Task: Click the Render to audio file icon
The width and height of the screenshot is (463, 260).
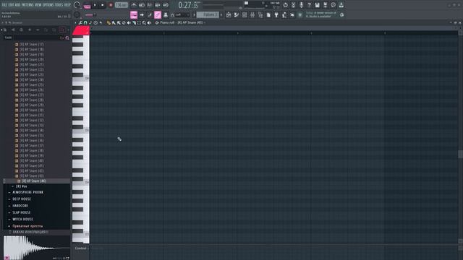Action: 325,5
